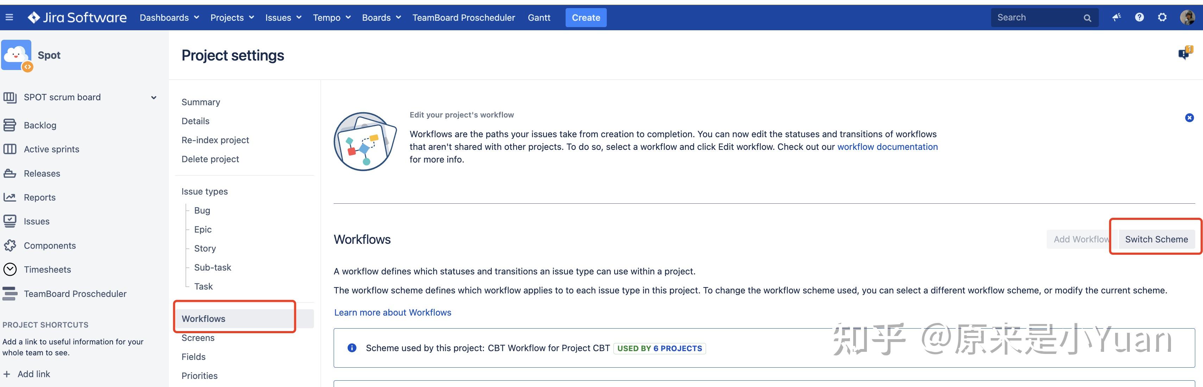Screen dimensions: 1203x387
Task: Click the feedback icon near Project settings
Action: click(x=1184, y=54)
